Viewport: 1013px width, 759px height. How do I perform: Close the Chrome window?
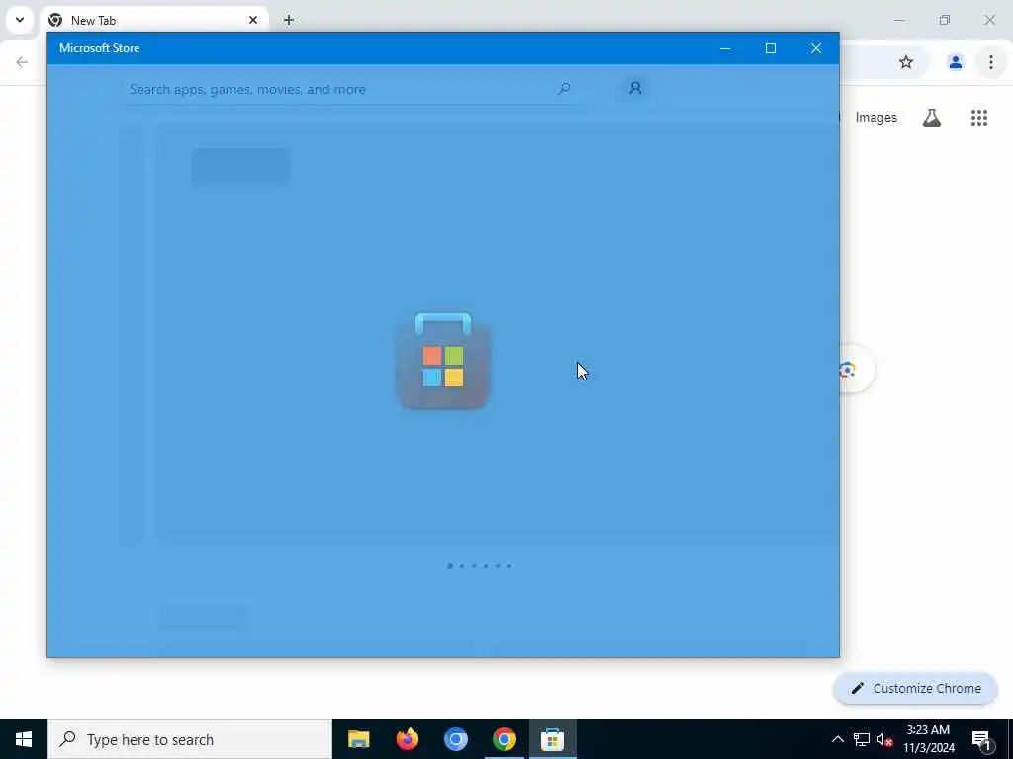click(989, 20)
